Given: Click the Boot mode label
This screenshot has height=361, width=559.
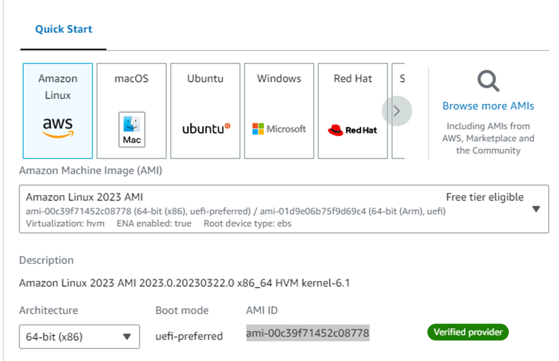Looking at the screenshot, I should (182, 311).
